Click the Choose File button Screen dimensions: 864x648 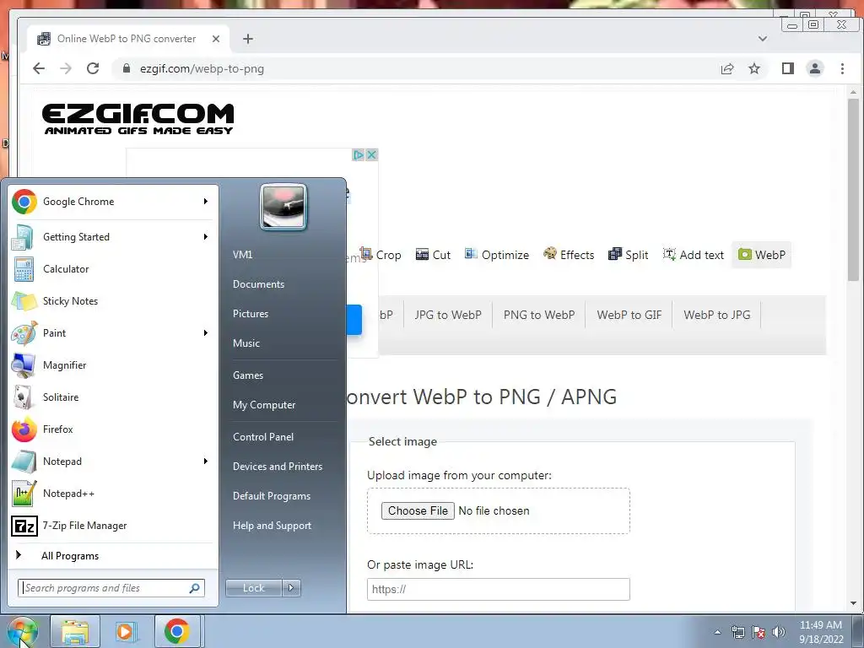coord(418,510)
